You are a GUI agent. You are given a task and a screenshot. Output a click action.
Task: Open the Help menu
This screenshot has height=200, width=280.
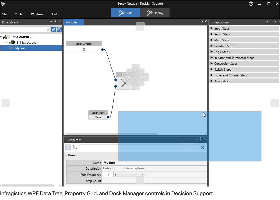(x=55, y=14)
